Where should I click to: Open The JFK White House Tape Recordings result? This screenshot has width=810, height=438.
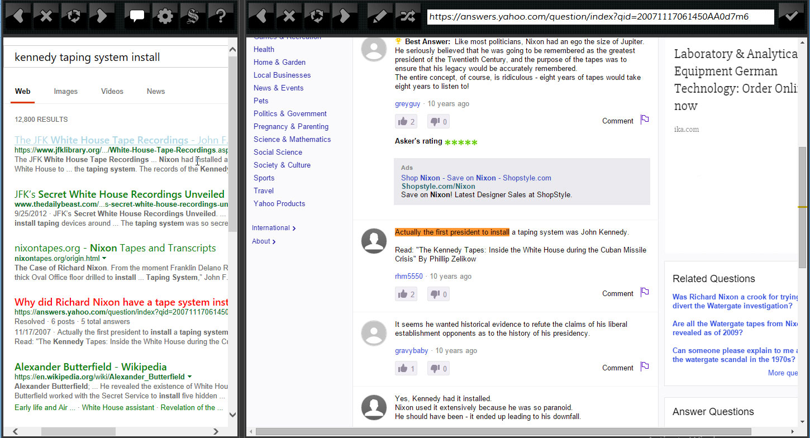pyautogui.click(x=121, y=140)
